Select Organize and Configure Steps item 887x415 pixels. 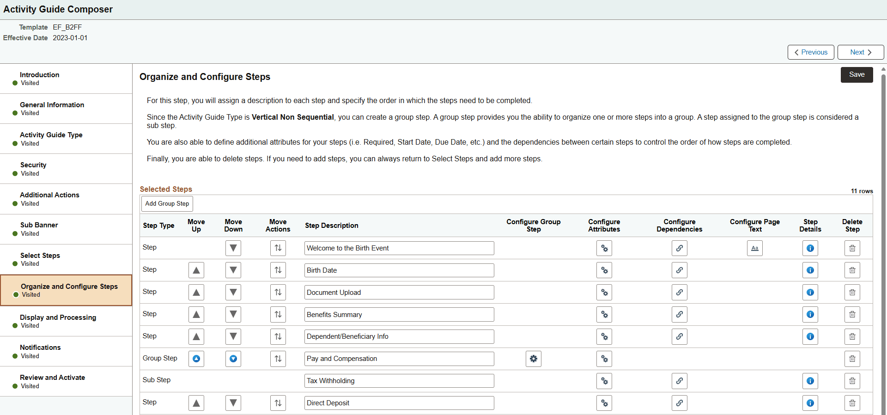(66, 290)
